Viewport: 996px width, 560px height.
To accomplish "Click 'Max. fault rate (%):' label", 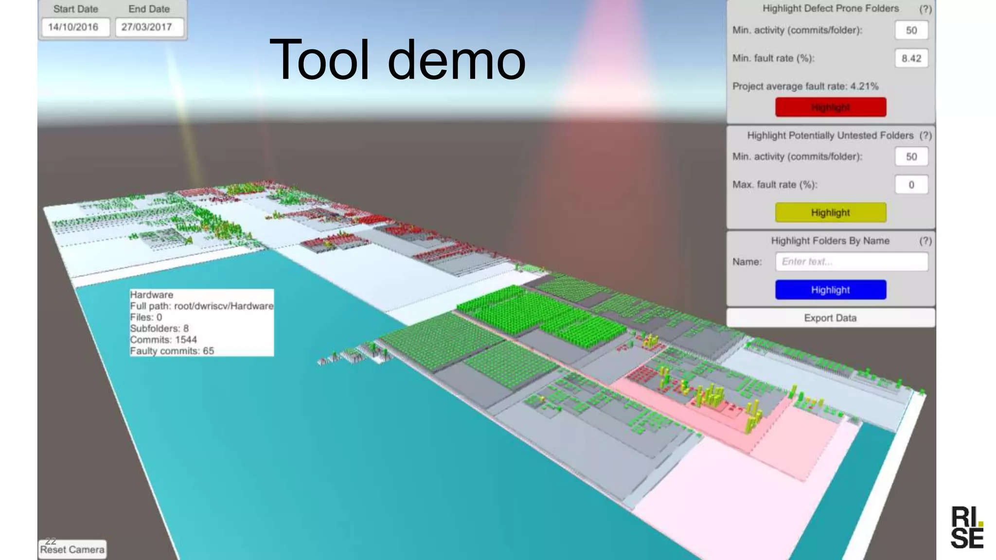I will (x=775, y=185).
